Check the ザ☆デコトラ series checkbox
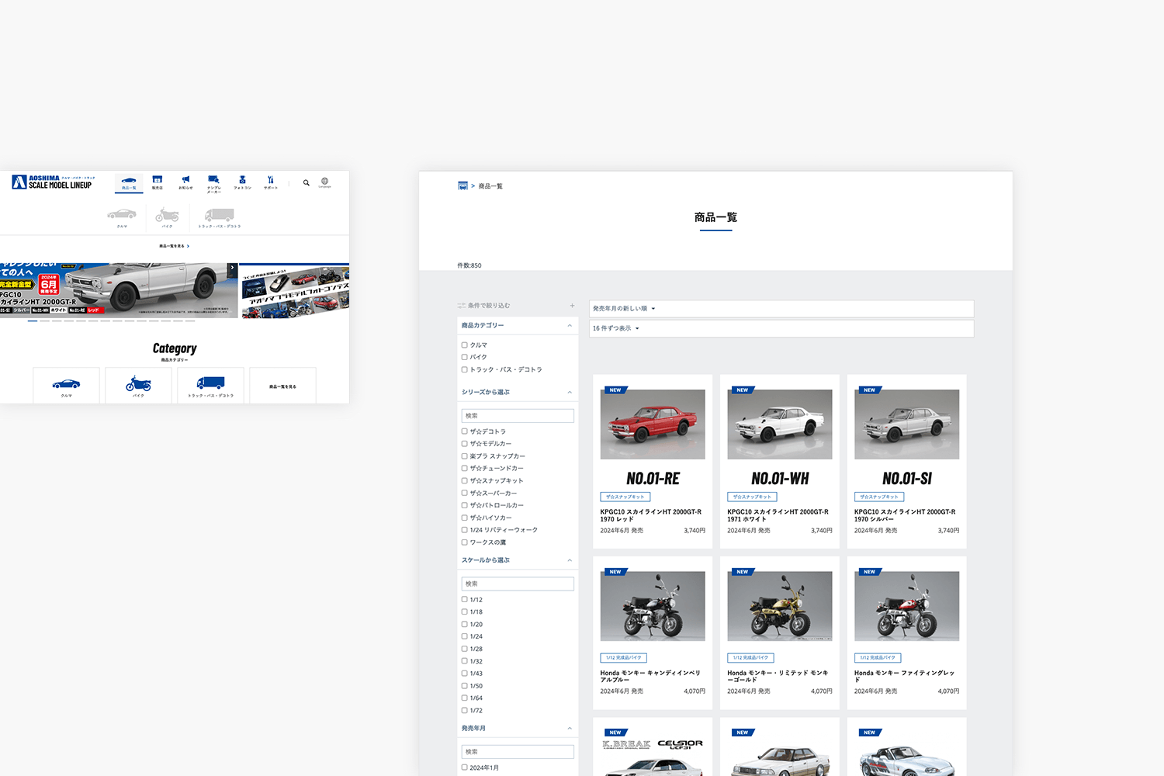 pyautogui.click(x=464, y=431)
